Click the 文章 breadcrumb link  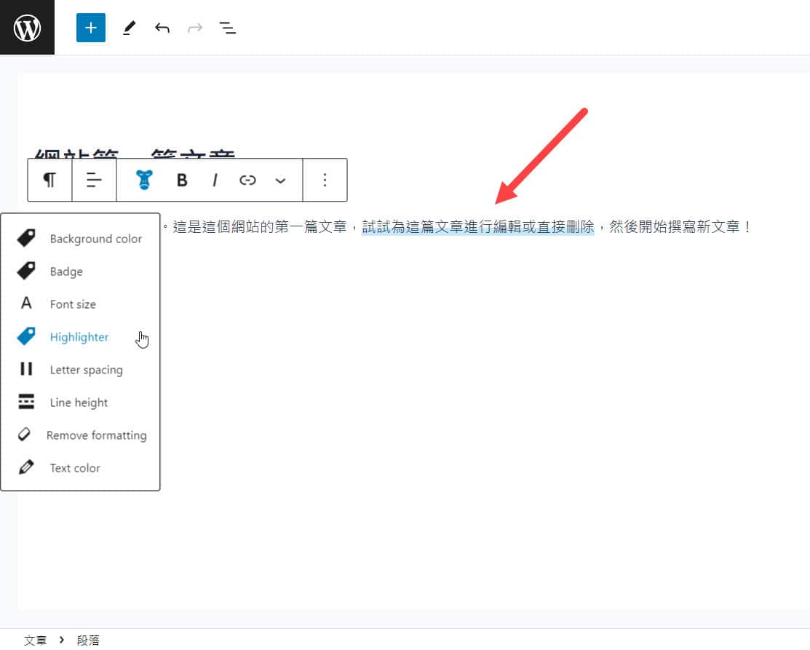(x=35, y=641)
